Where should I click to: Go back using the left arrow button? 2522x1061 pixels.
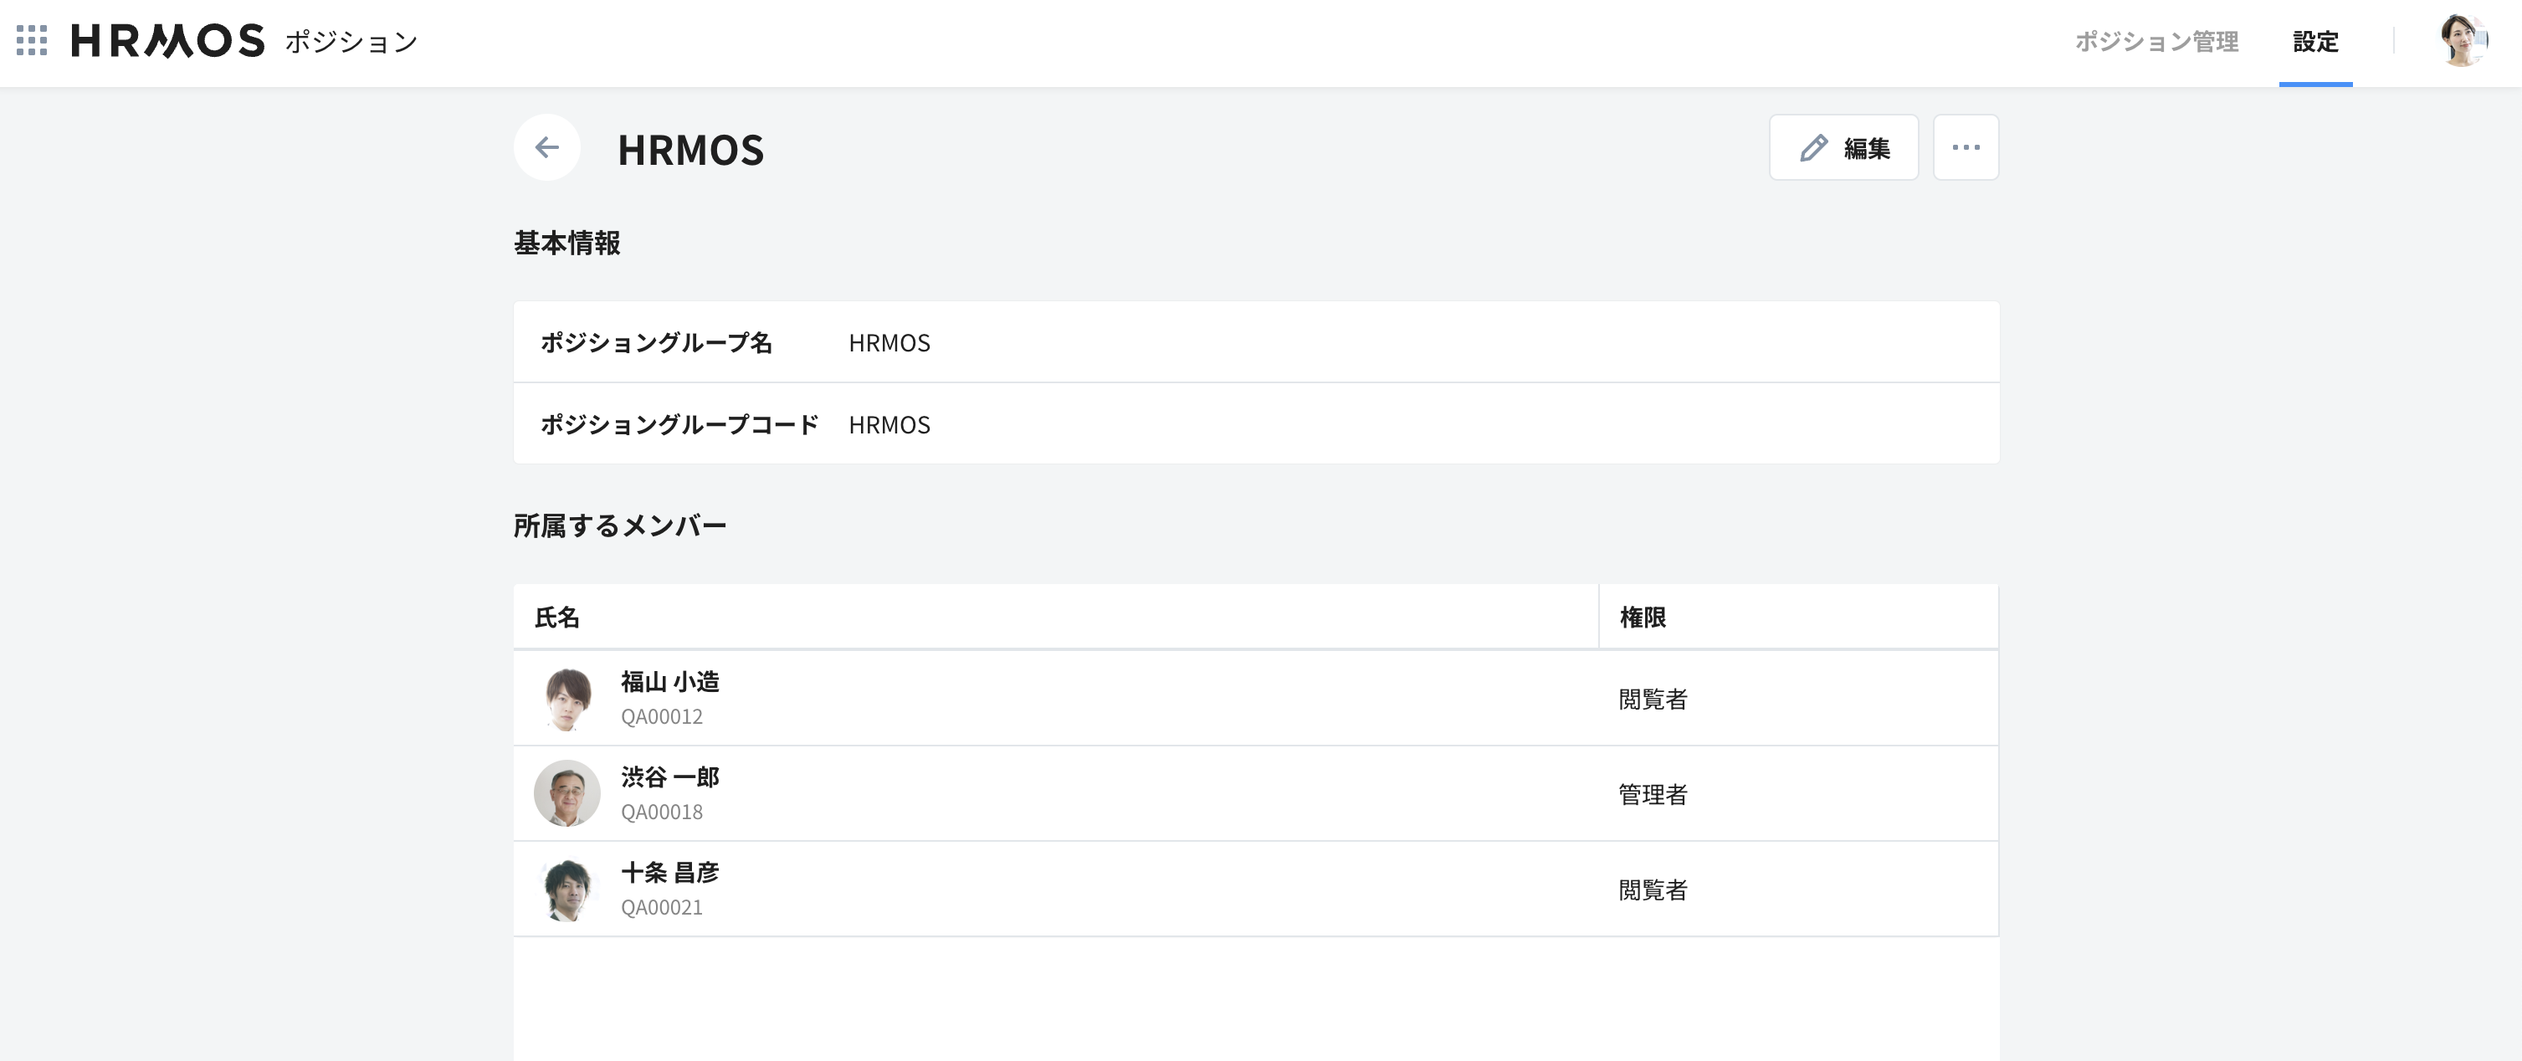547,148
